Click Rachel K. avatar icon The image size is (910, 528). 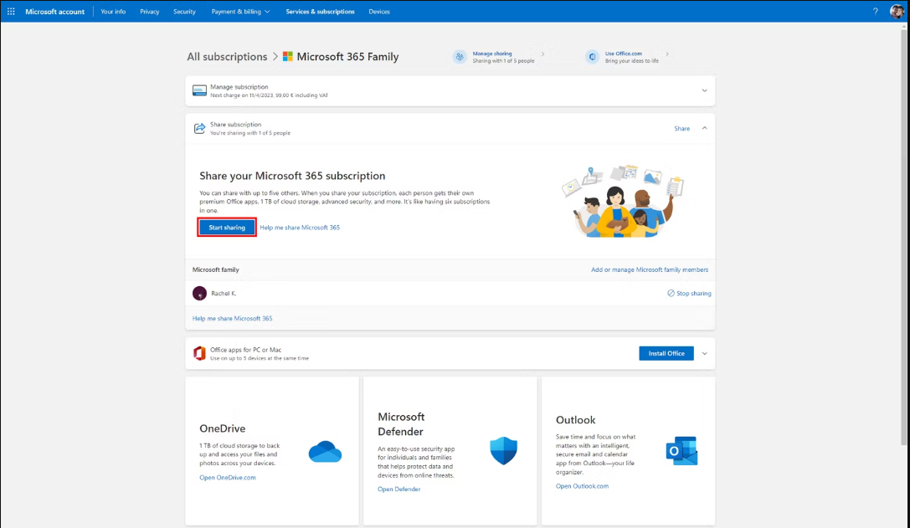coord(199,294)
